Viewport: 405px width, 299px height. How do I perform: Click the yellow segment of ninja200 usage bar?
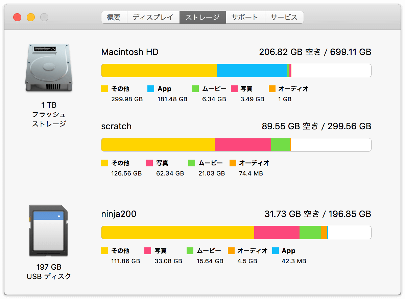click(178, 233)
